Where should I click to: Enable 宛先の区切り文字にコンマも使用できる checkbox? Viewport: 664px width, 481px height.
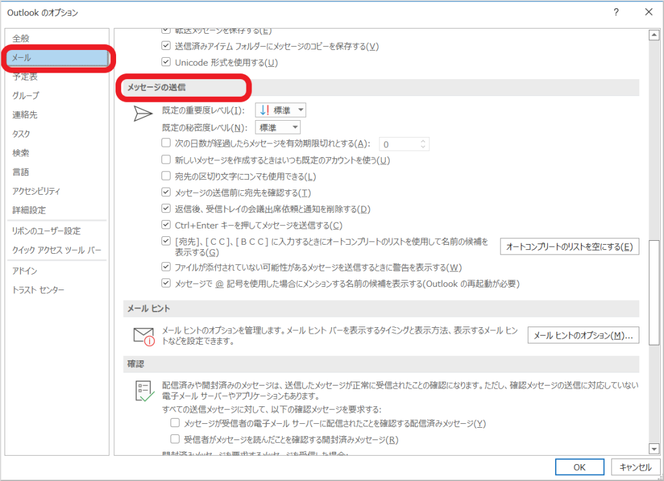(166, 175)
